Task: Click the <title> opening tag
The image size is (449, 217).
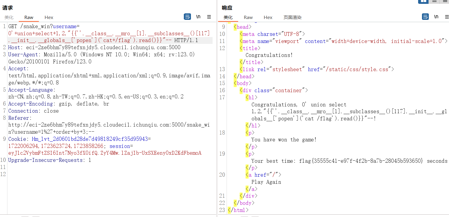Action: tap(250, 48)
